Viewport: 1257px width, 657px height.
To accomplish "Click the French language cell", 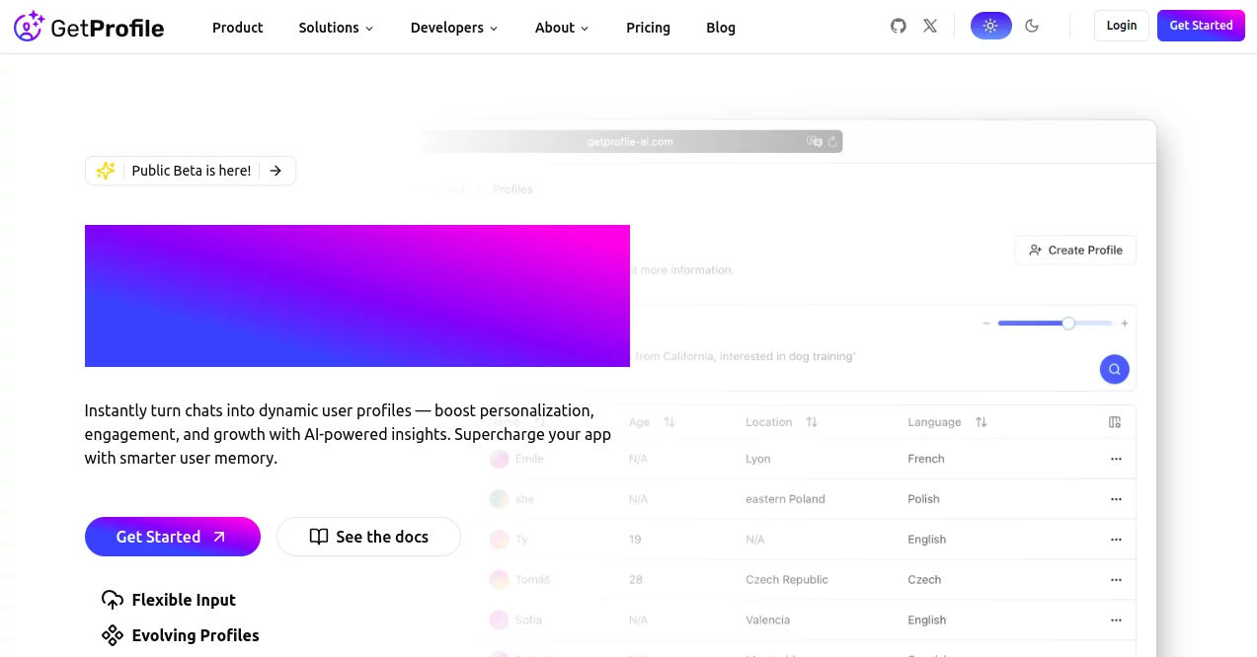I will click(x=926, y=459).
